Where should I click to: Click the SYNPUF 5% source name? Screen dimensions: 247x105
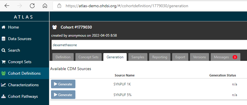(x=123, y=95)
